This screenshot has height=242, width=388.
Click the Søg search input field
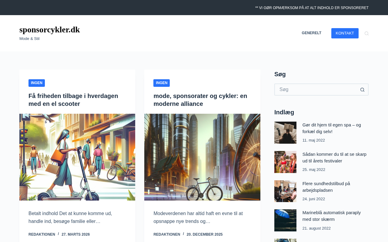(316, 90)
